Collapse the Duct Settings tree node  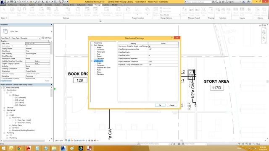92,45
